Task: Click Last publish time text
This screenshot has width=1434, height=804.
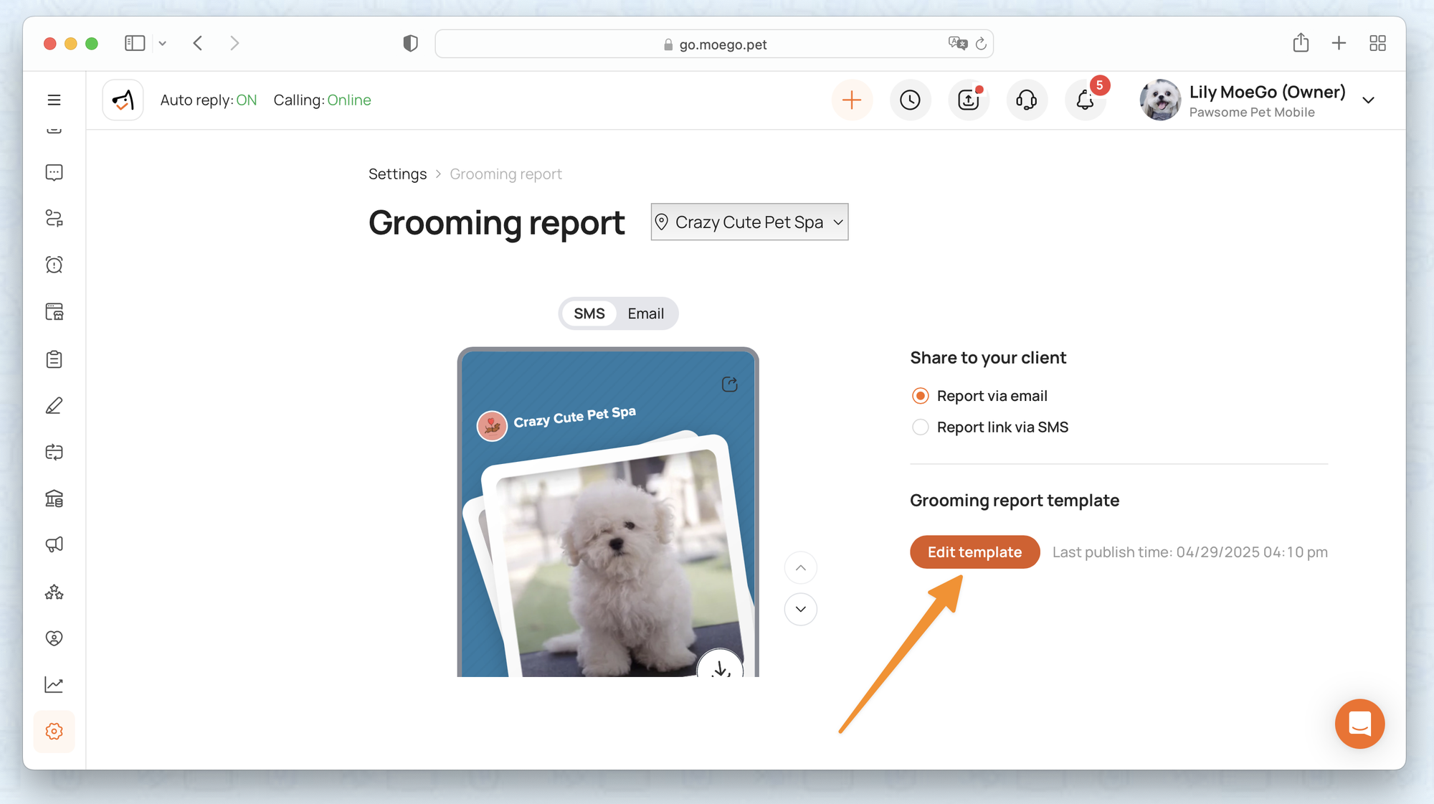Action: [1190, 552]
